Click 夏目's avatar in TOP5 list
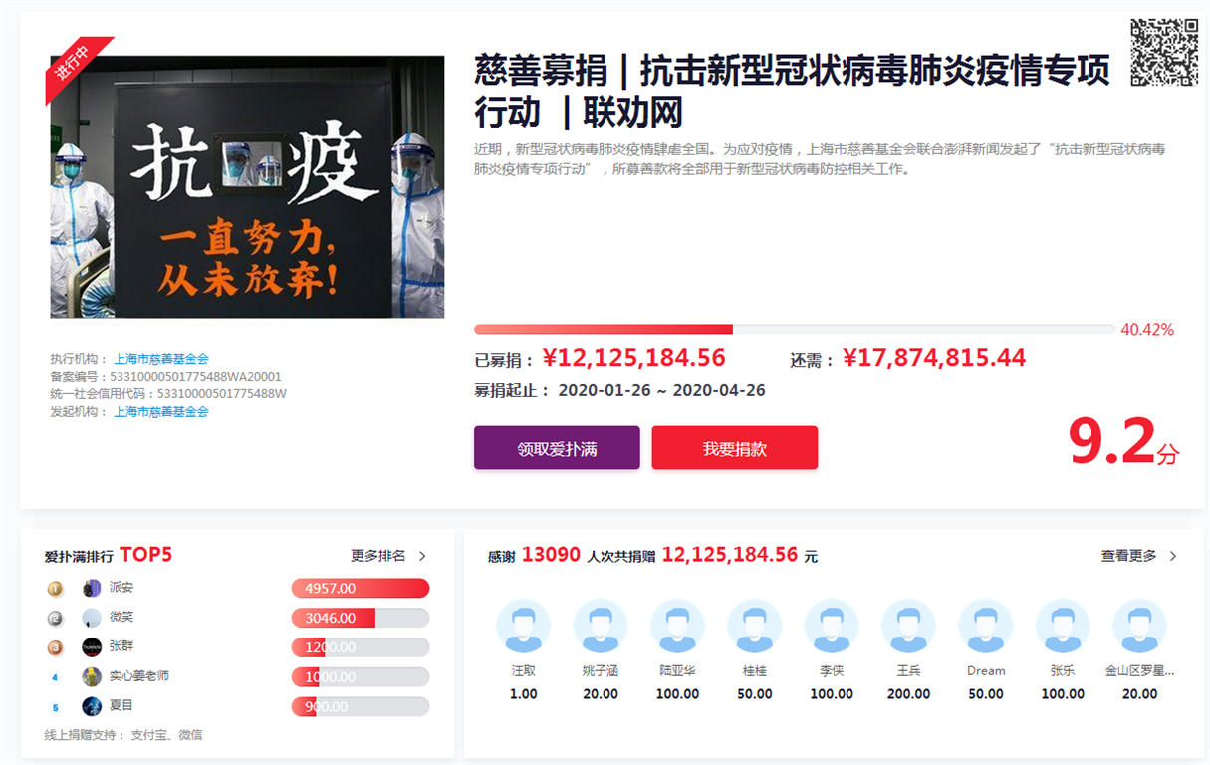The image size is (1210, 765). coord(92,706)
